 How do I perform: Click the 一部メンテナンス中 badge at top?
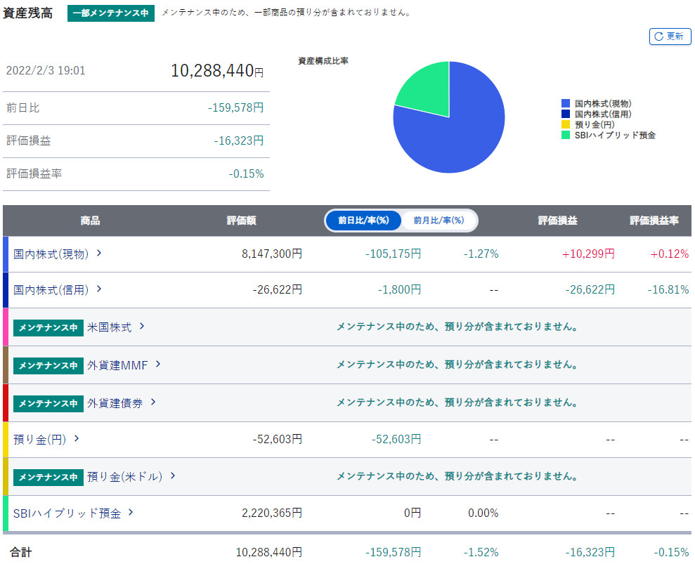[111, 13]
